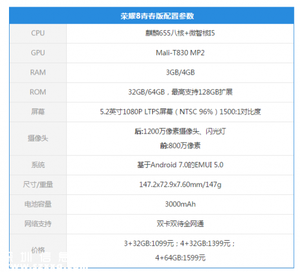300x272 pixels.
Task: Click the 5.2英寸1080P LTPS屏幕 description
Action: point(180,111)
